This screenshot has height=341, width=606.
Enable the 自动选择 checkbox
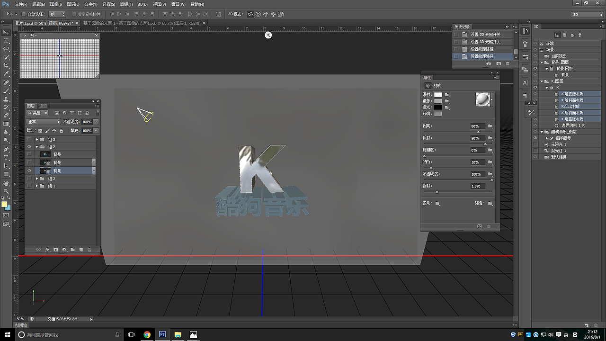click(x=24, y=14)
